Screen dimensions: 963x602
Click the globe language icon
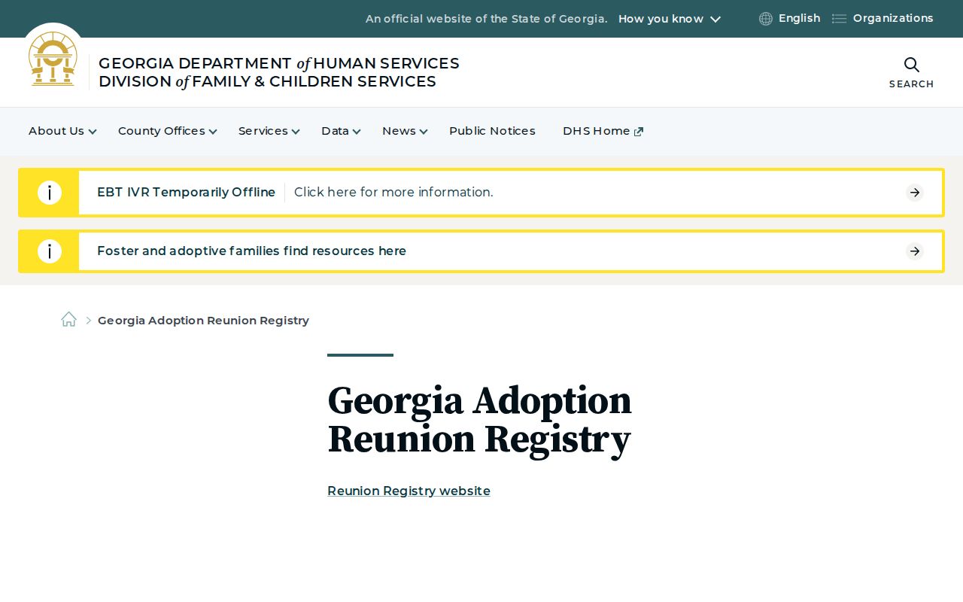click(766, 19)
